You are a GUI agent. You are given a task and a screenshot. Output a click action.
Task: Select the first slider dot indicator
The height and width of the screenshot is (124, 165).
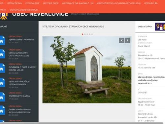tap(82, 34)
